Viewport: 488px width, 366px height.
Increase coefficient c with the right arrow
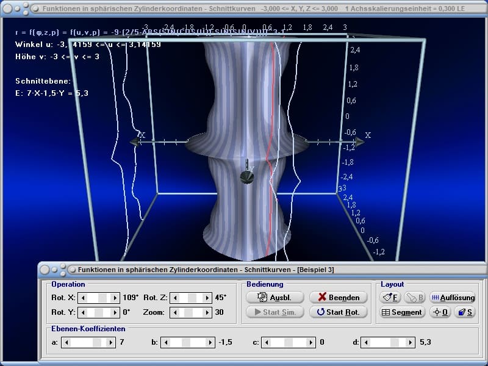tap(310, 343)
